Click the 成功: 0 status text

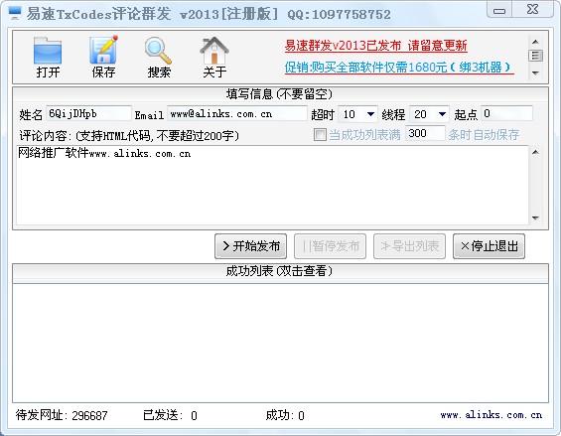tap(285, 415)
